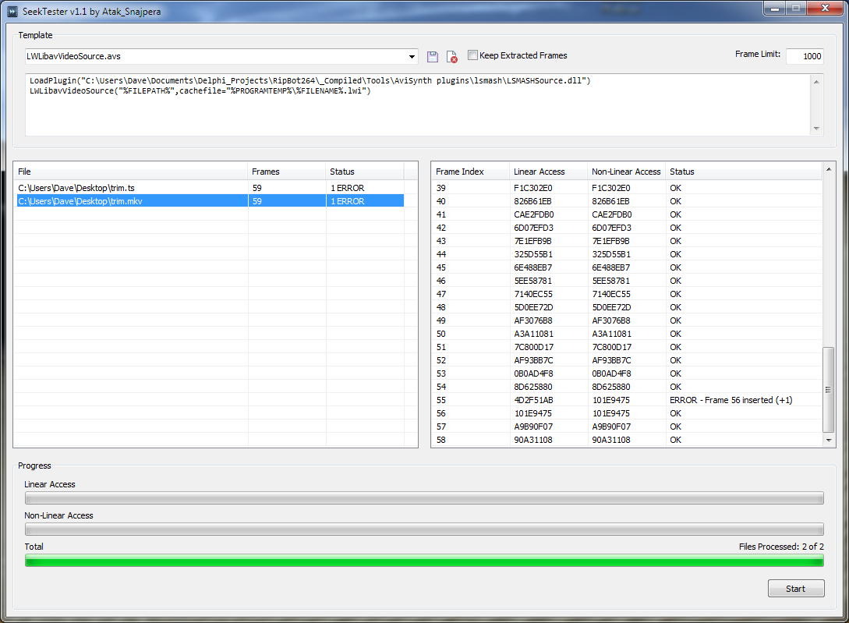849x623 pixels.
Task: Click the OK status for frame 58
Action: click(675, 440)
